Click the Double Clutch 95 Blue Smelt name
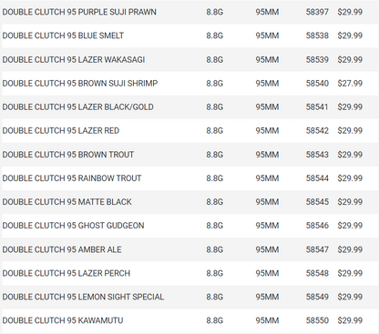The width and height of the screenshot is (379, 334). [63, 35]
